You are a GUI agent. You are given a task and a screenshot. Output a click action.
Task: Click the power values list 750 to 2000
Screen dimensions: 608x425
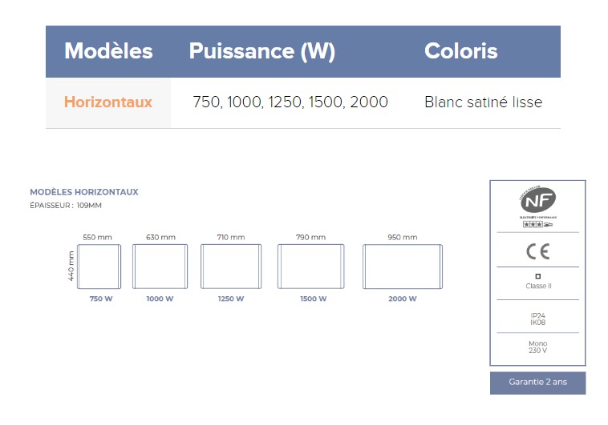pyautogui.click(x=290, y=102)
